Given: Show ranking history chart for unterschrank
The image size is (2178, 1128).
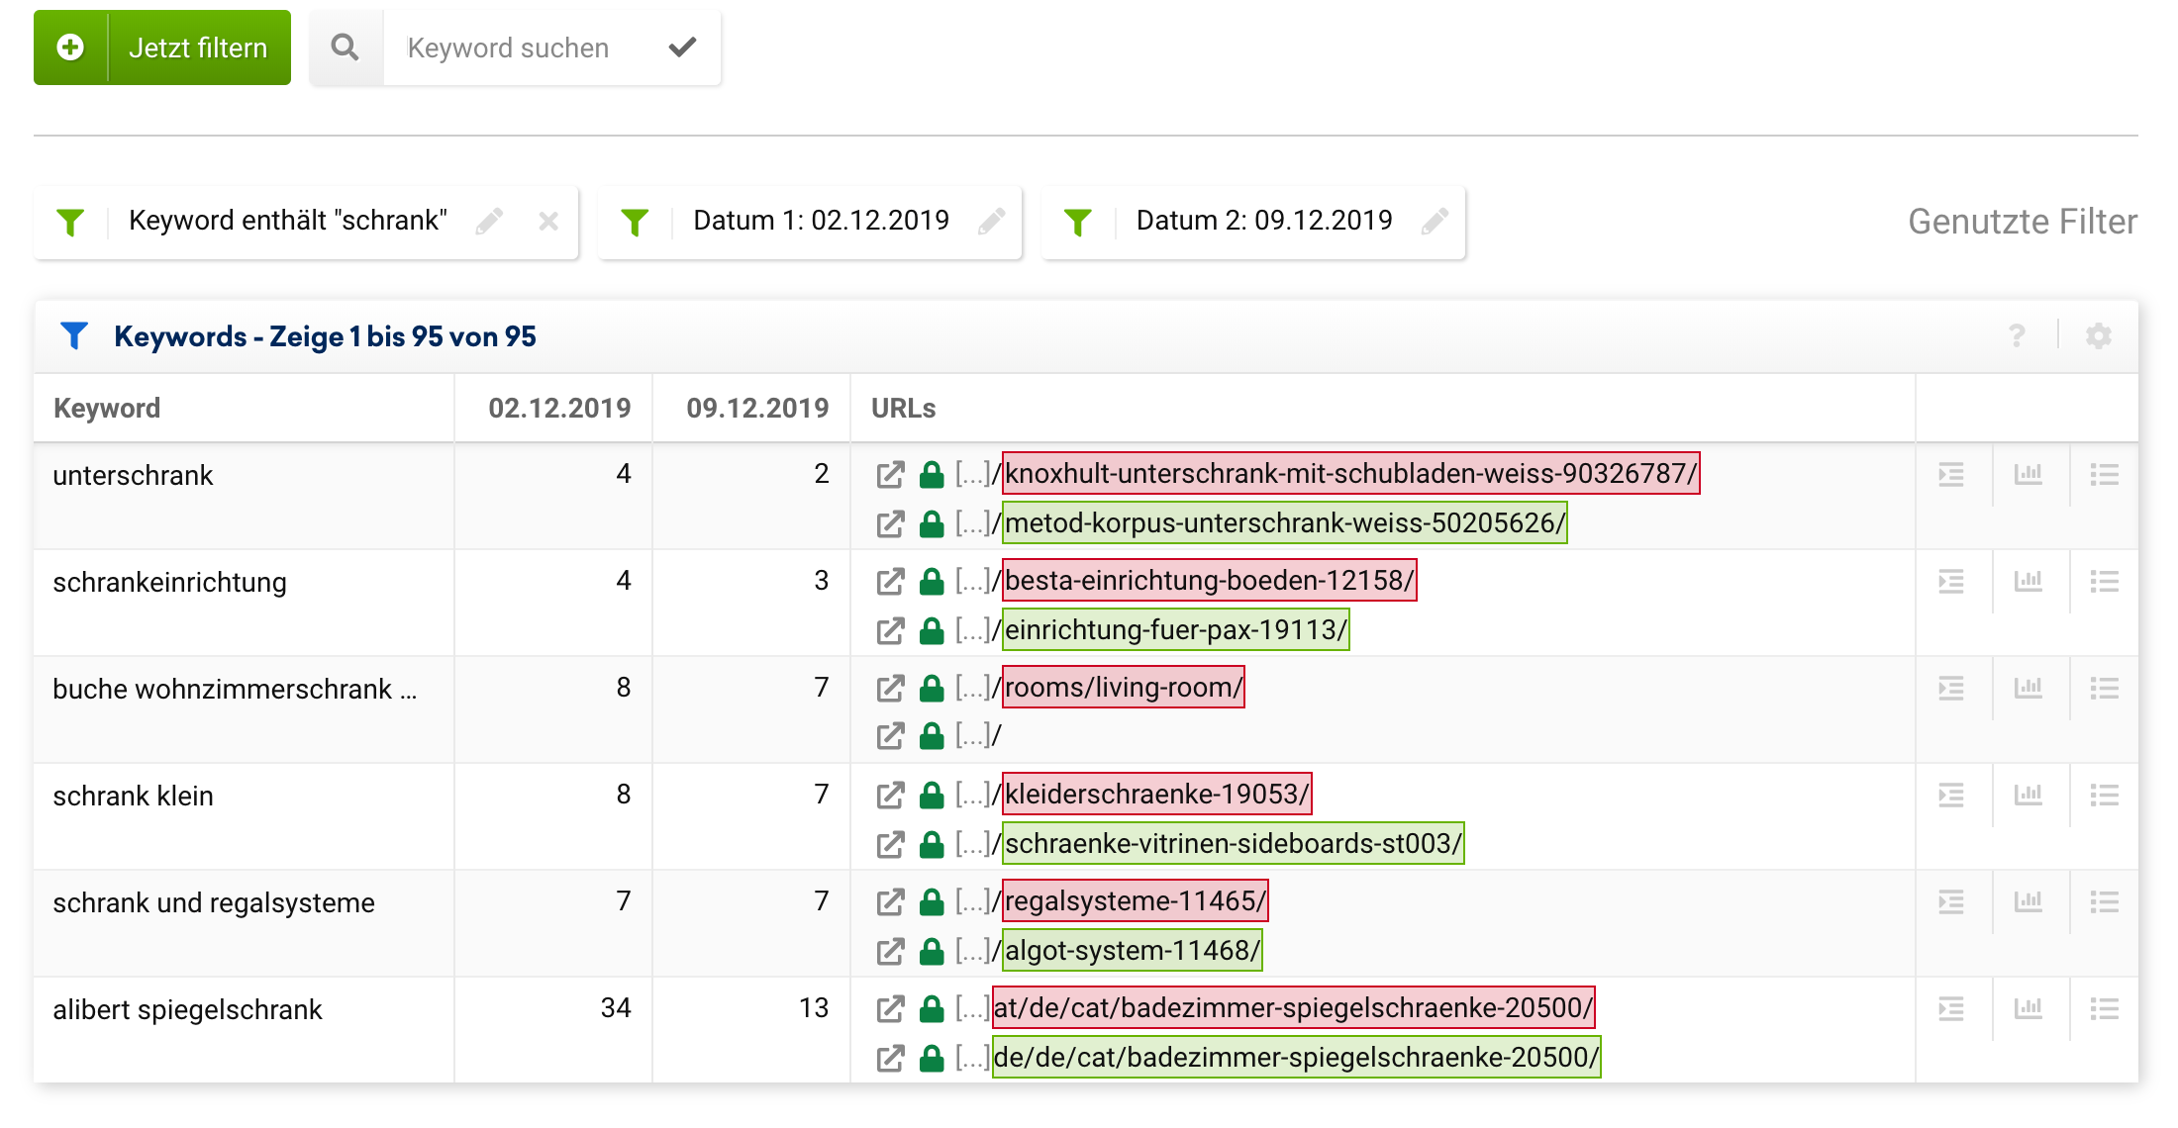Looking at the screenshot, I should coord(2028,475).
